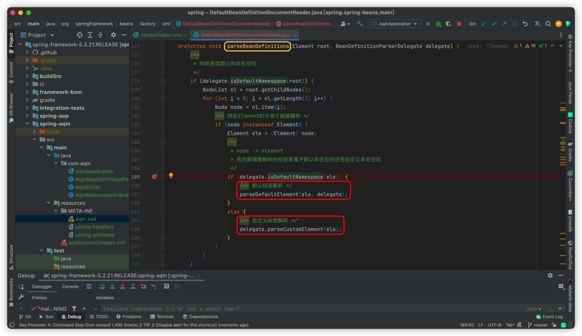This screenshot has height=336, width=582.
Task: Open the Dependencies tool window
Action: click(200, 317)
